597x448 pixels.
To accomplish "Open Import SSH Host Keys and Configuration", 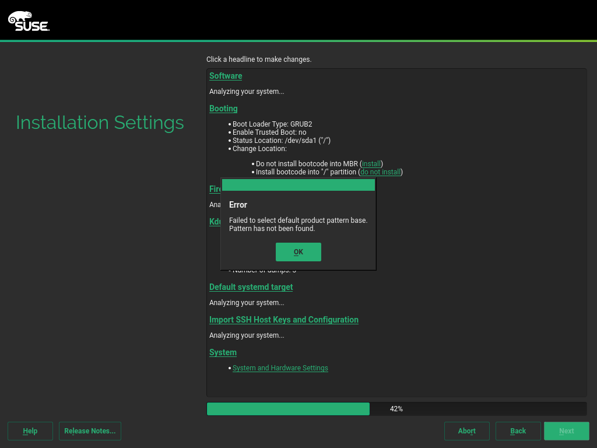I will click(x=283, y=320).
